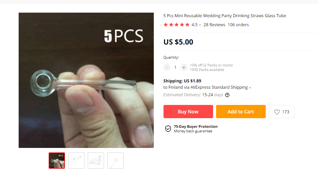The height and width of the screenshot is (178, 318).
Task: Select the last thumbnail with single tube
Action: click(115, 161)
